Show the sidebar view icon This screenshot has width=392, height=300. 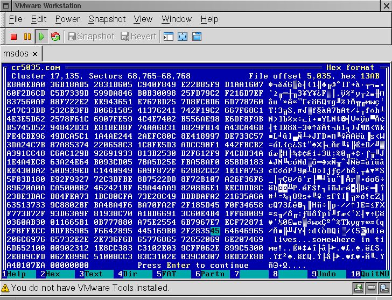point(168,37)
